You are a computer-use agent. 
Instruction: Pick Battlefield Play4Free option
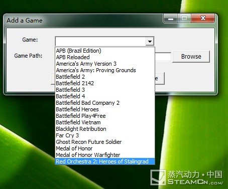(105, 116)
